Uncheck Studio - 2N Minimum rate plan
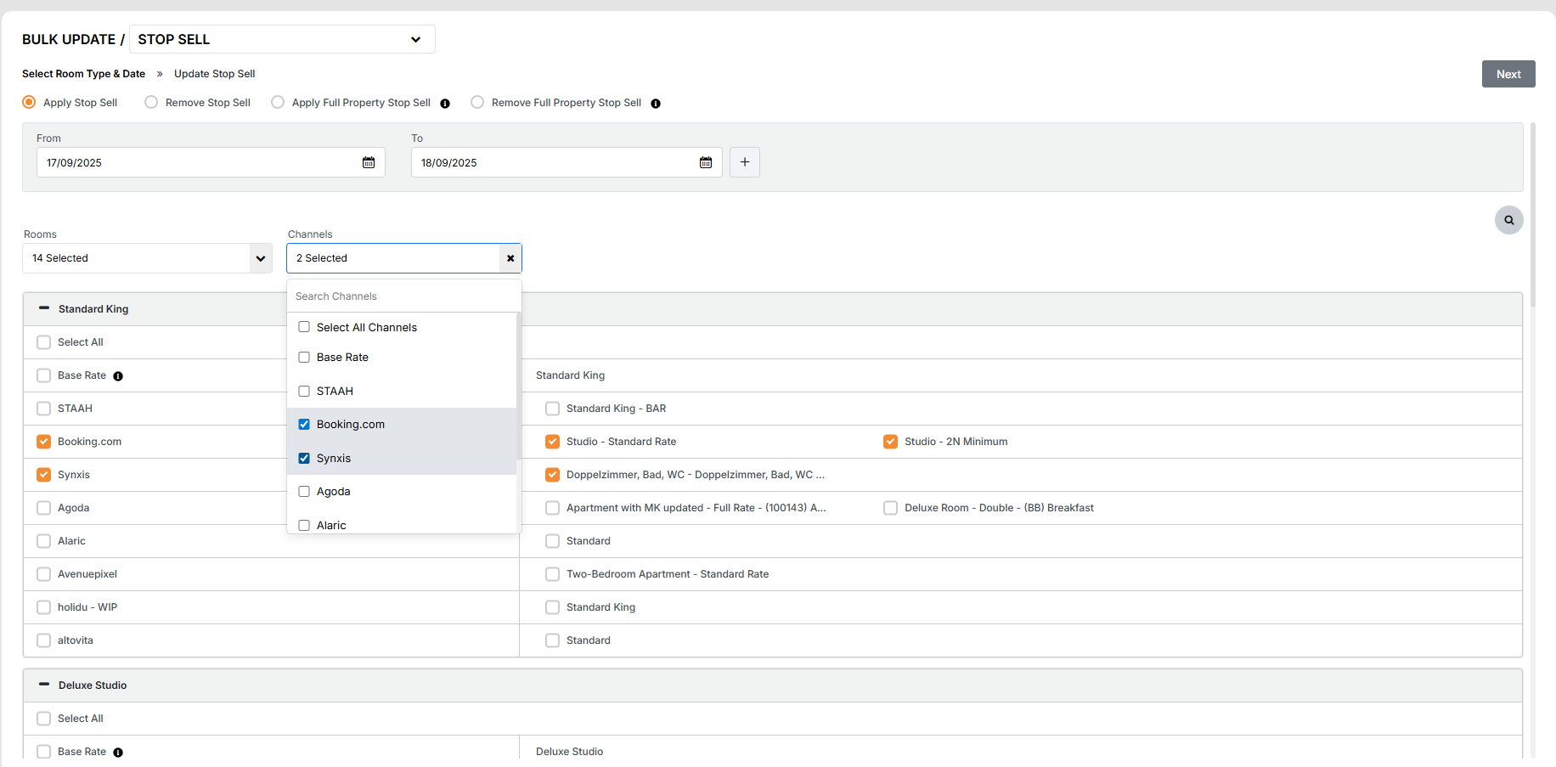 point(890,442)
